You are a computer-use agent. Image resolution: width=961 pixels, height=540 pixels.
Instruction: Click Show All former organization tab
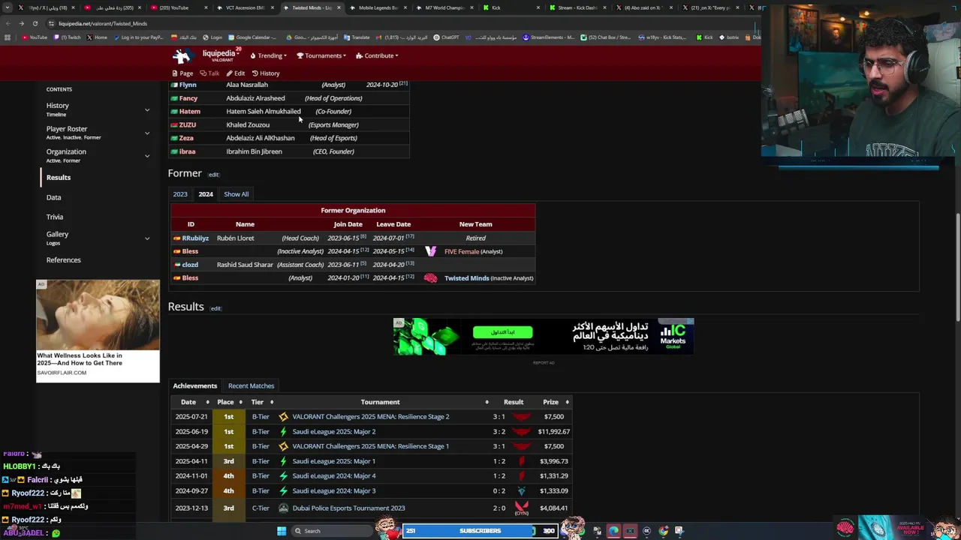(236, 194)
